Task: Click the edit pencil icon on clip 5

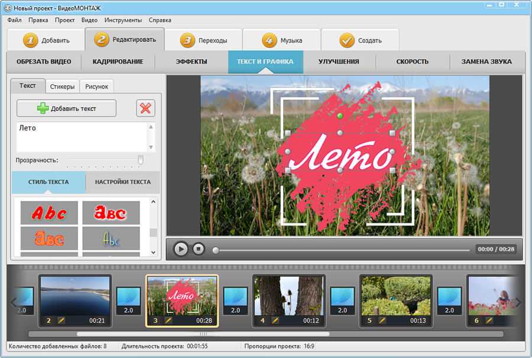Action: [382, 320]
